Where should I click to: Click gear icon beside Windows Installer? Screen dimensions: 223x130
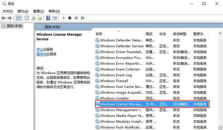click(x=97, y=98)
